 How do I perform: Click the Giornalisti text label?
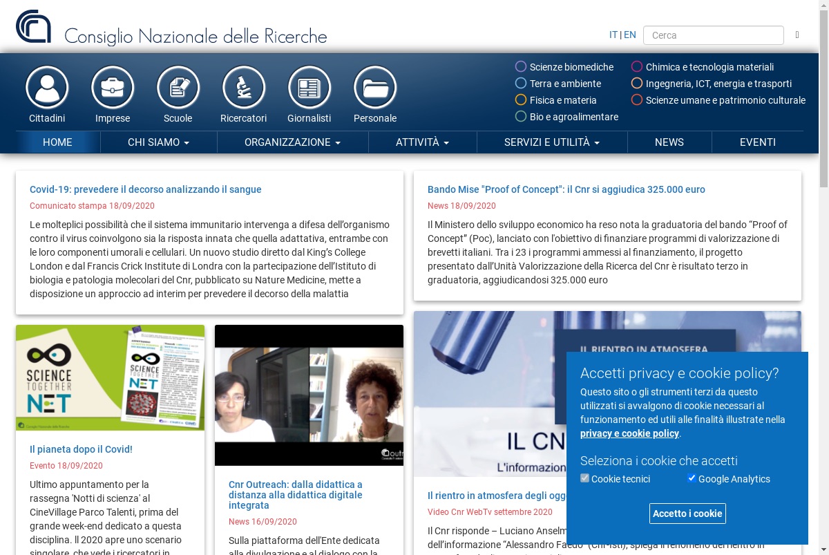[309, 118]
